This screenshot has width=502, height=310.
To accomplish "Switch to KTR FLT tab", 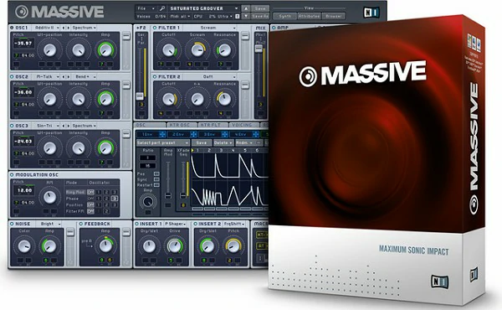I will coord(213,125).
